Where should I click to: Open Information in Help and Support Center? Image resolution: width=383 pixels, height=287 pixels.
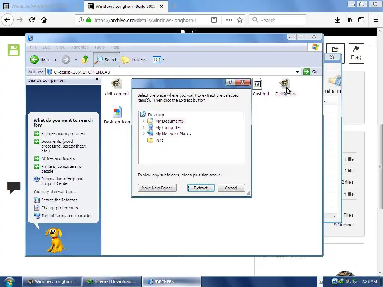[62, 181]
